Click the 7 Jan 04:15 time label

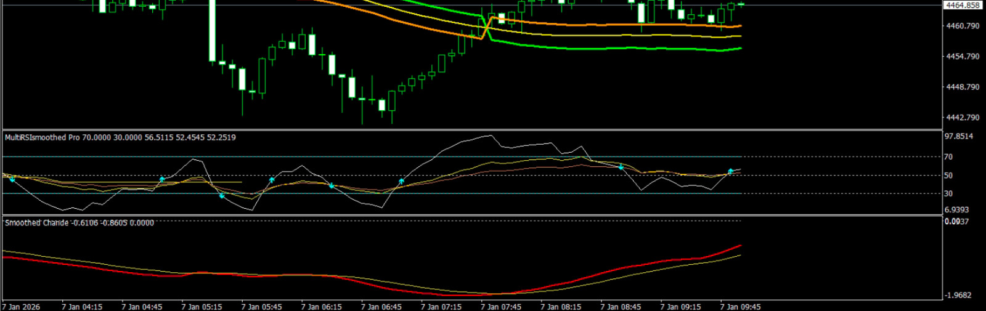click(82, 307)
